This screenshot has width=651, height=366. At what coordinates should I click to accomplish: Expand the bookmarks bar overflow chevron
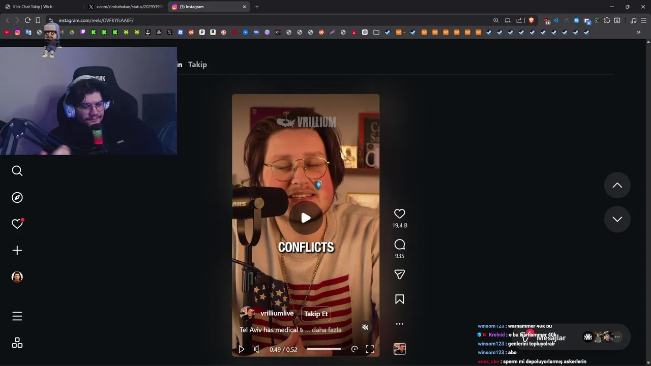[638, 32]
